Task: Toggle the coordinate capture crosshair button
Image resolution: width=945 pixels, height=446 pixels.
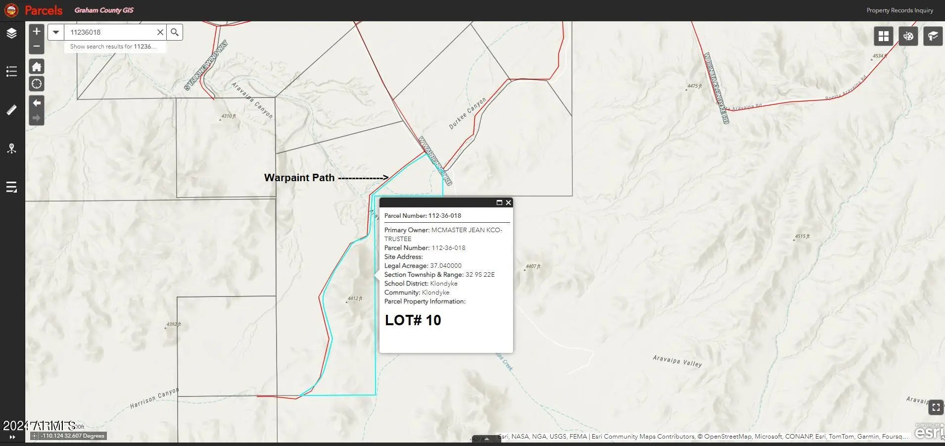Action: (34, 436)
